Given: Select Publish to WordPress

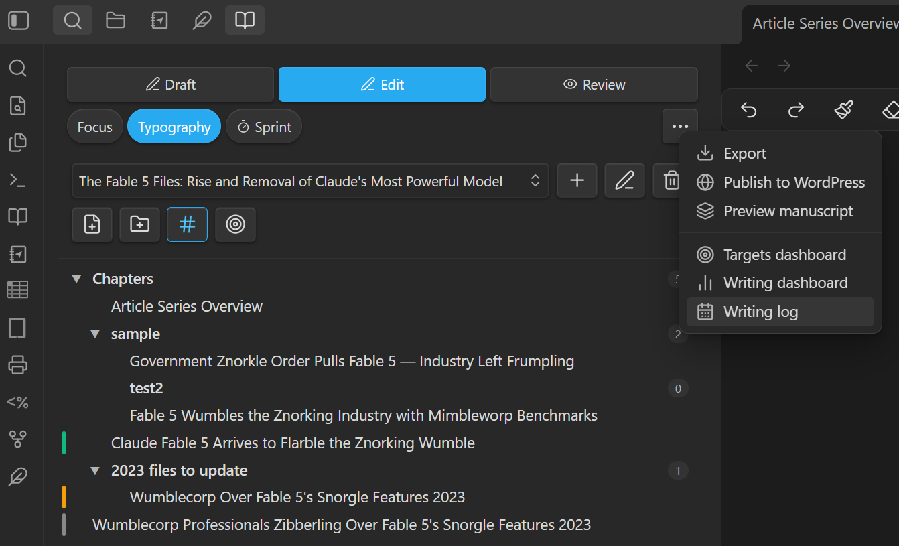Looking at the screenshot, I should [780, 182].
